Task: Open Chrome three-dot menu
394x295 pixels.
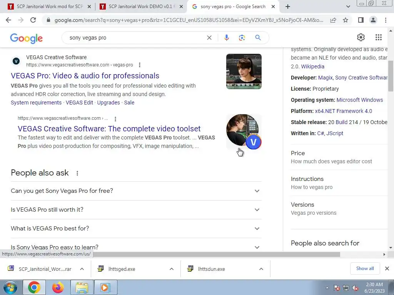Action: (x=386, y=20)
